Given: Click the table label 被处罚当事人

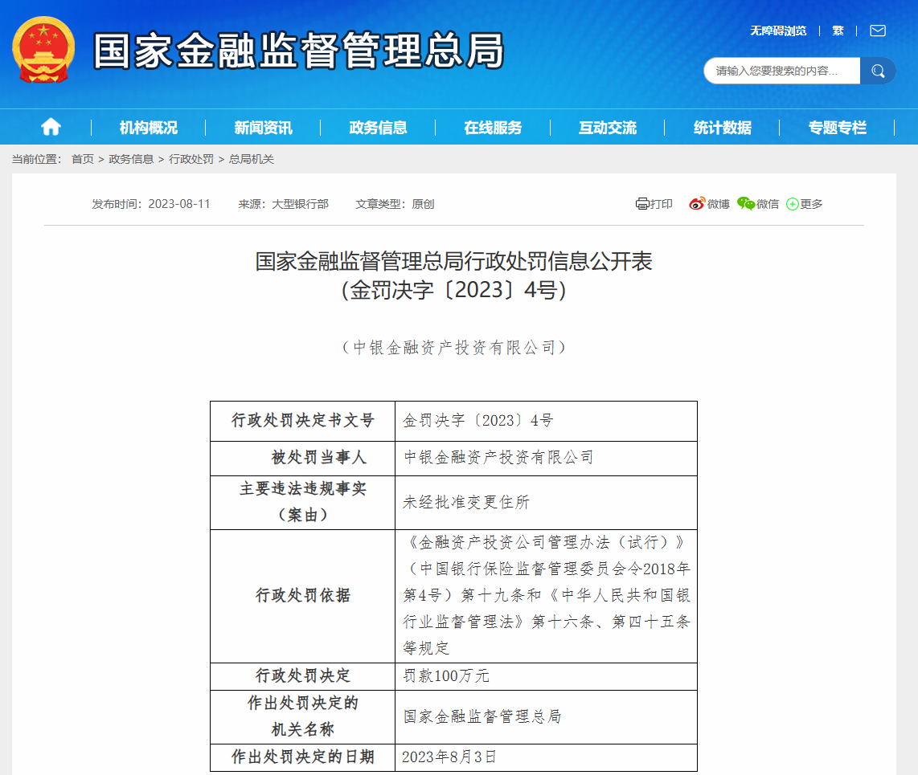Looking at the screenshot, I should pos(318,457).
